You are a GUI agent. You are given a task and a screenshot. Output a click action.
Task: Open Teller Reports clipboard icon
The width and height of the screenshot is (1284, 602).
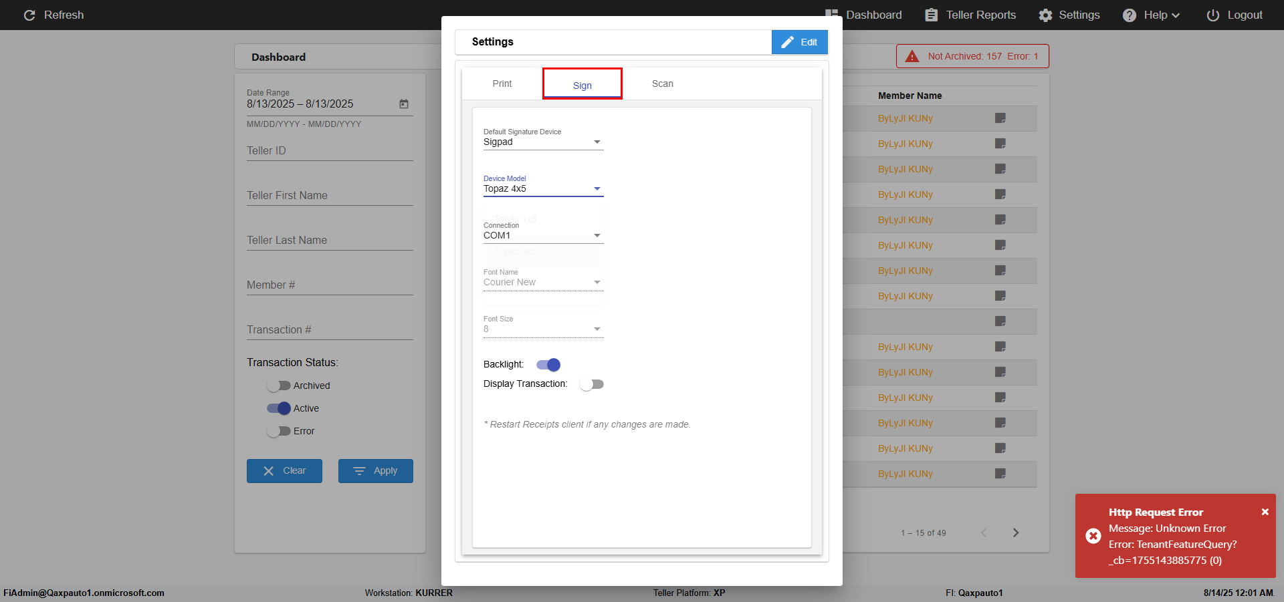click(x=931, y=15)
